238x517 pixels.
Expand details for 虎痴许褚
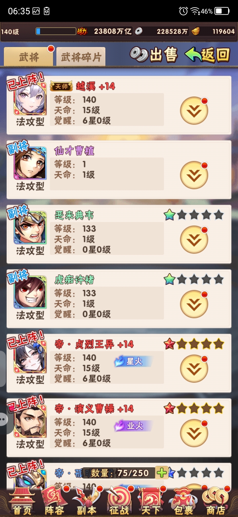click(194, 305)
